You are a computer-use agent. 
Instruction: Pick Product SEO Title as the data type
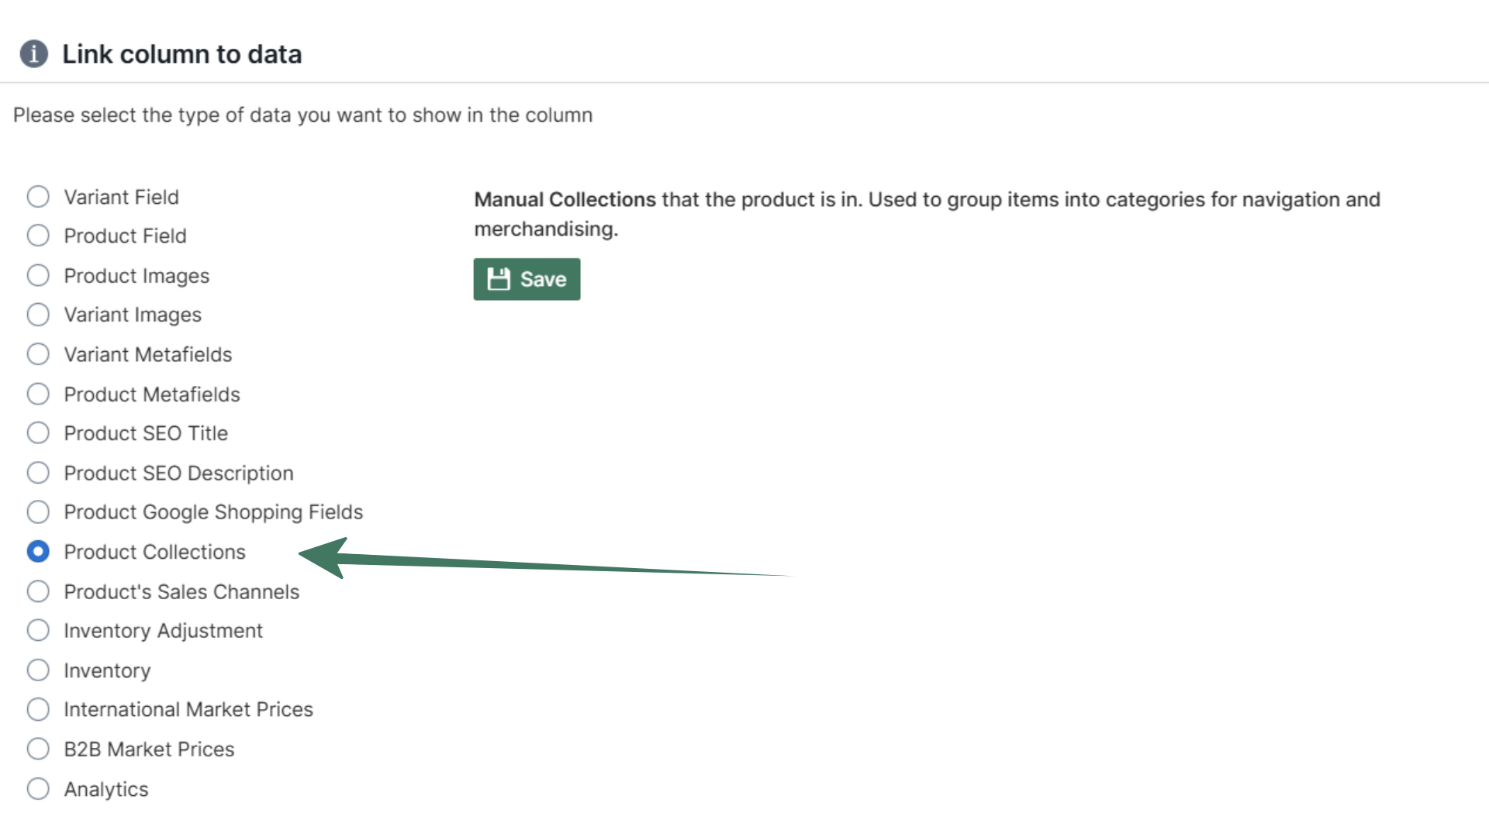pos(38,433)
